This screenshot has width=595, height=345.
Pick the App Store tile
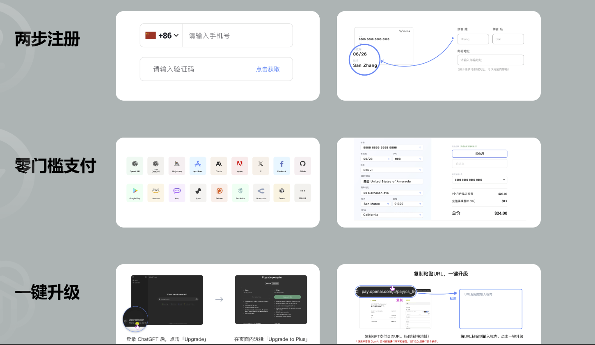pos(198,166)
